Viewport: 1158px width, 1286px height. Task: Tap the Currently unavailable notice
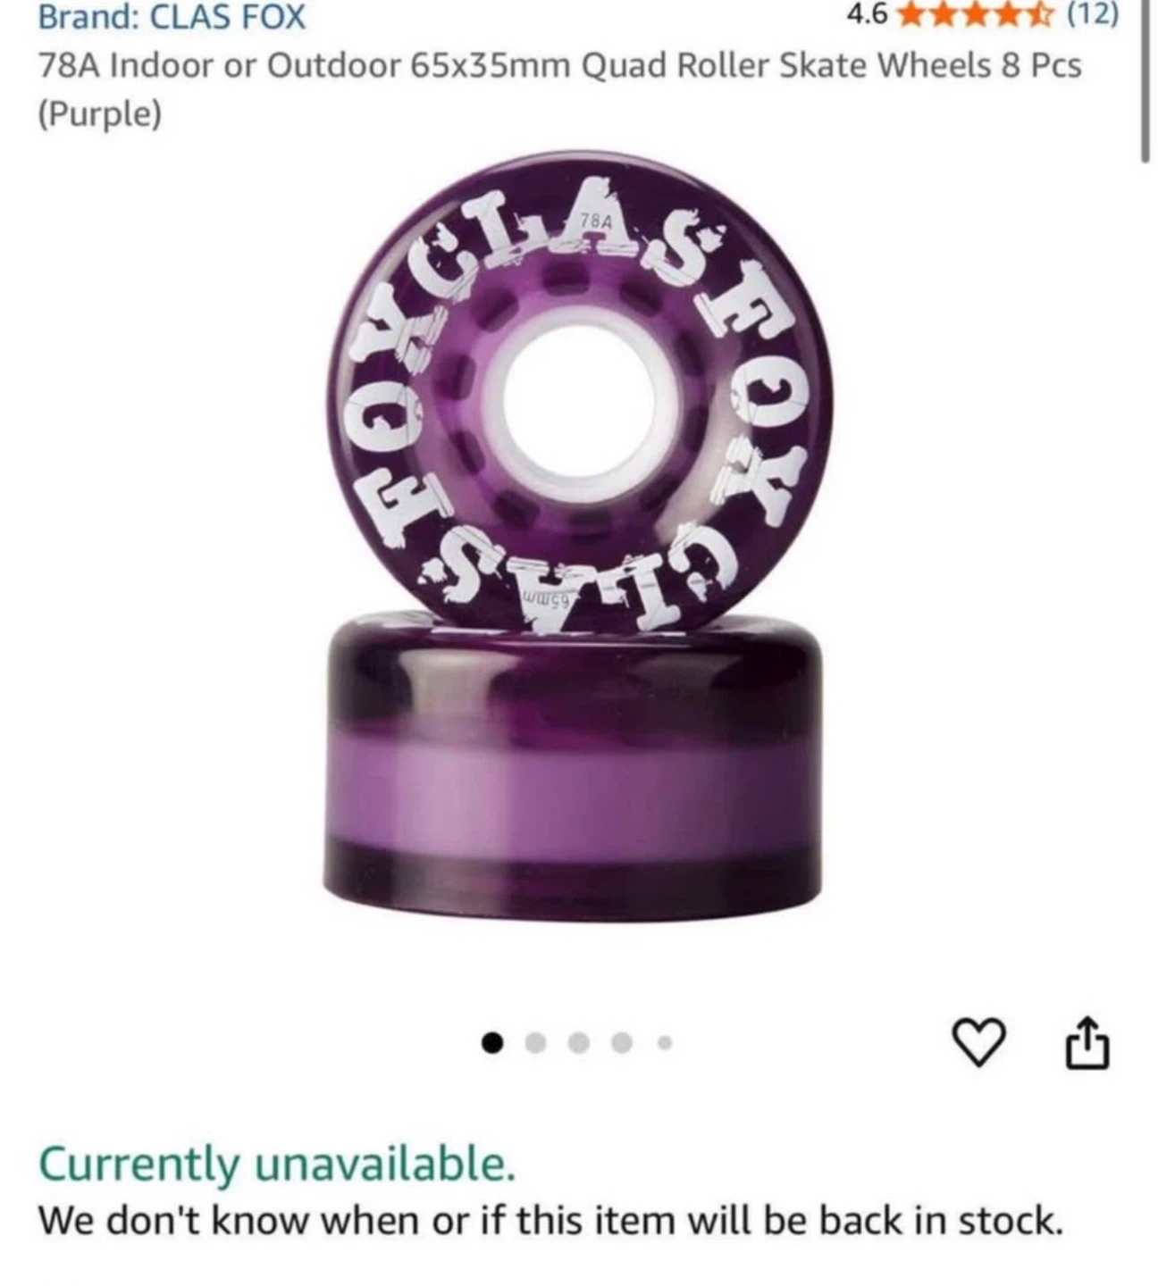[277, 1164]
